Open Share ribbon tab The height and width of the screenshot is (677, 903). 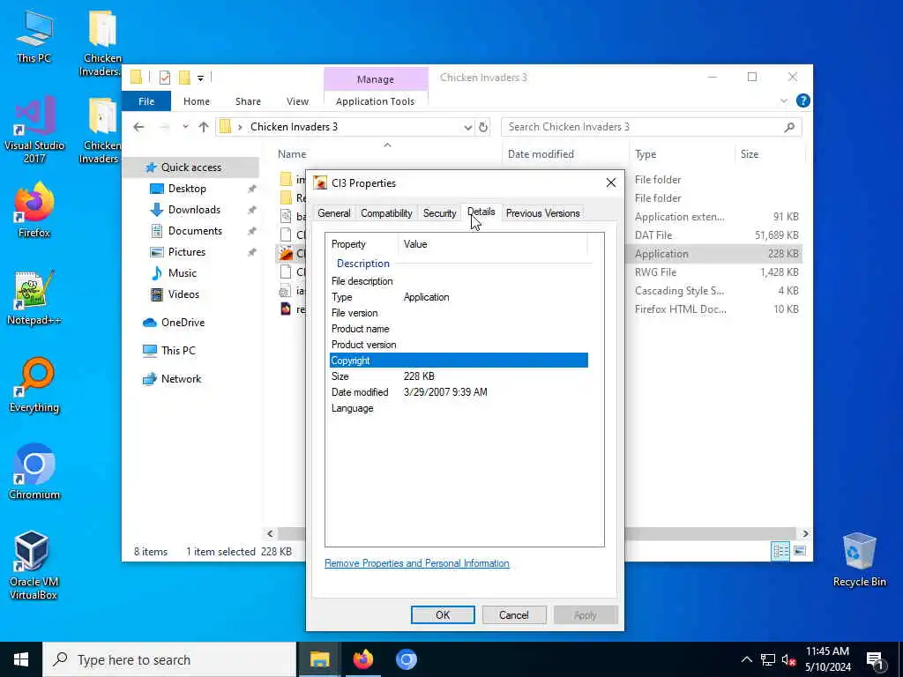(x=248, y=101)
